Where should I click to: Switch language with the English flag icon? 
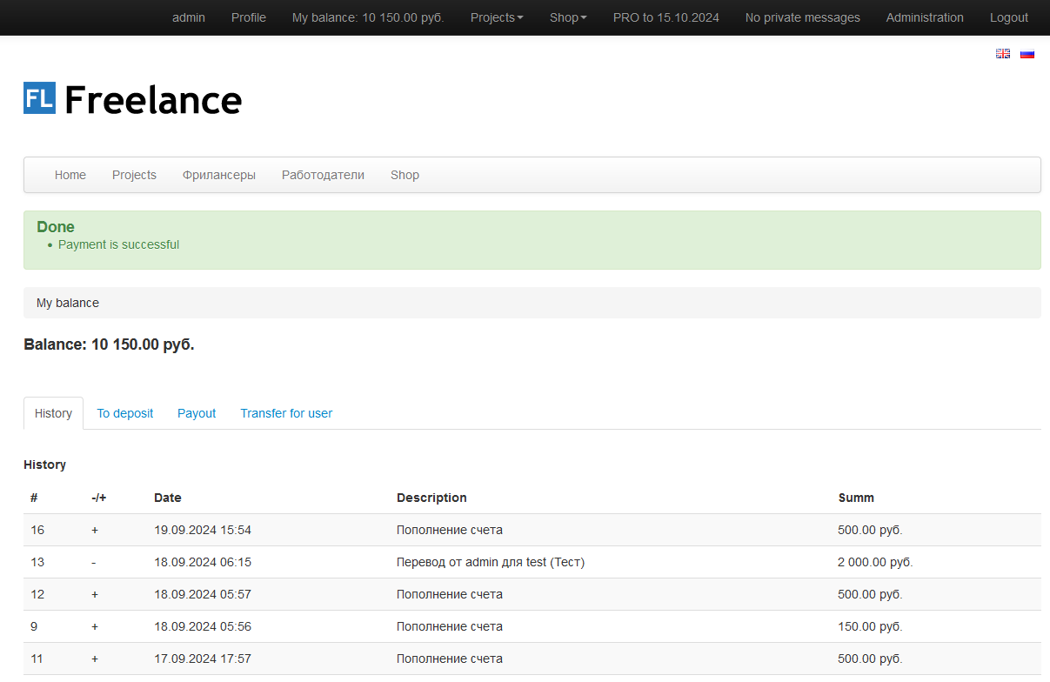[1003, 54]
